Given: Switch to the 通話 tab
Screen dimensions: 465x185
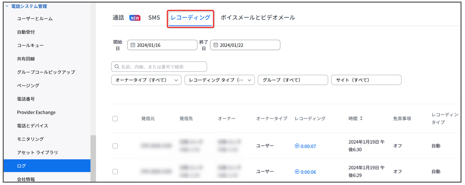Looking at the screenshot, I should pos(118,18).
